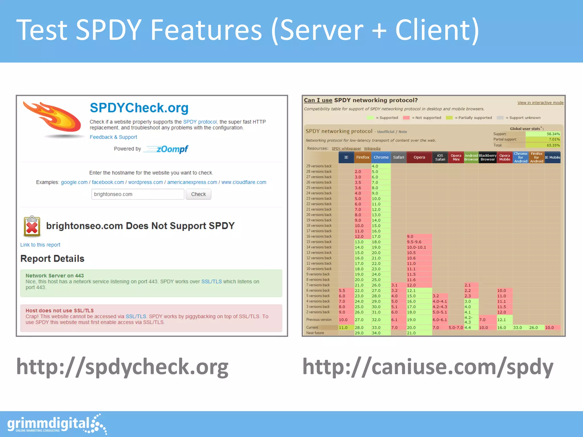Select the Chrome column header
The width and height of the screenshot is (583, 437).
pos(381,157)
